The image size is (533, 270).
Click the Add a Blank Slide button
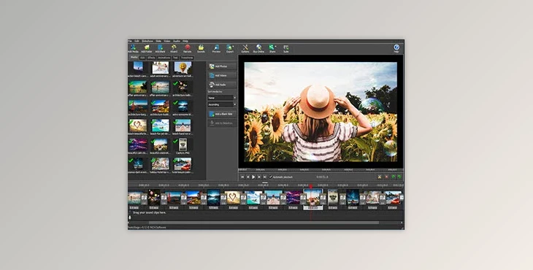click(222, 114)
